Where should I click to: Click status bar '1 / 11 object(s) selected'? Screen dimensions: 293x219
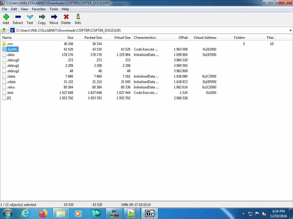(18, 204)
